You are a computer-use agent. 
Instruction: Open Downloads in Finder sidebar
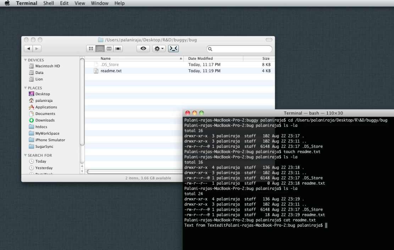coord(42,120)
